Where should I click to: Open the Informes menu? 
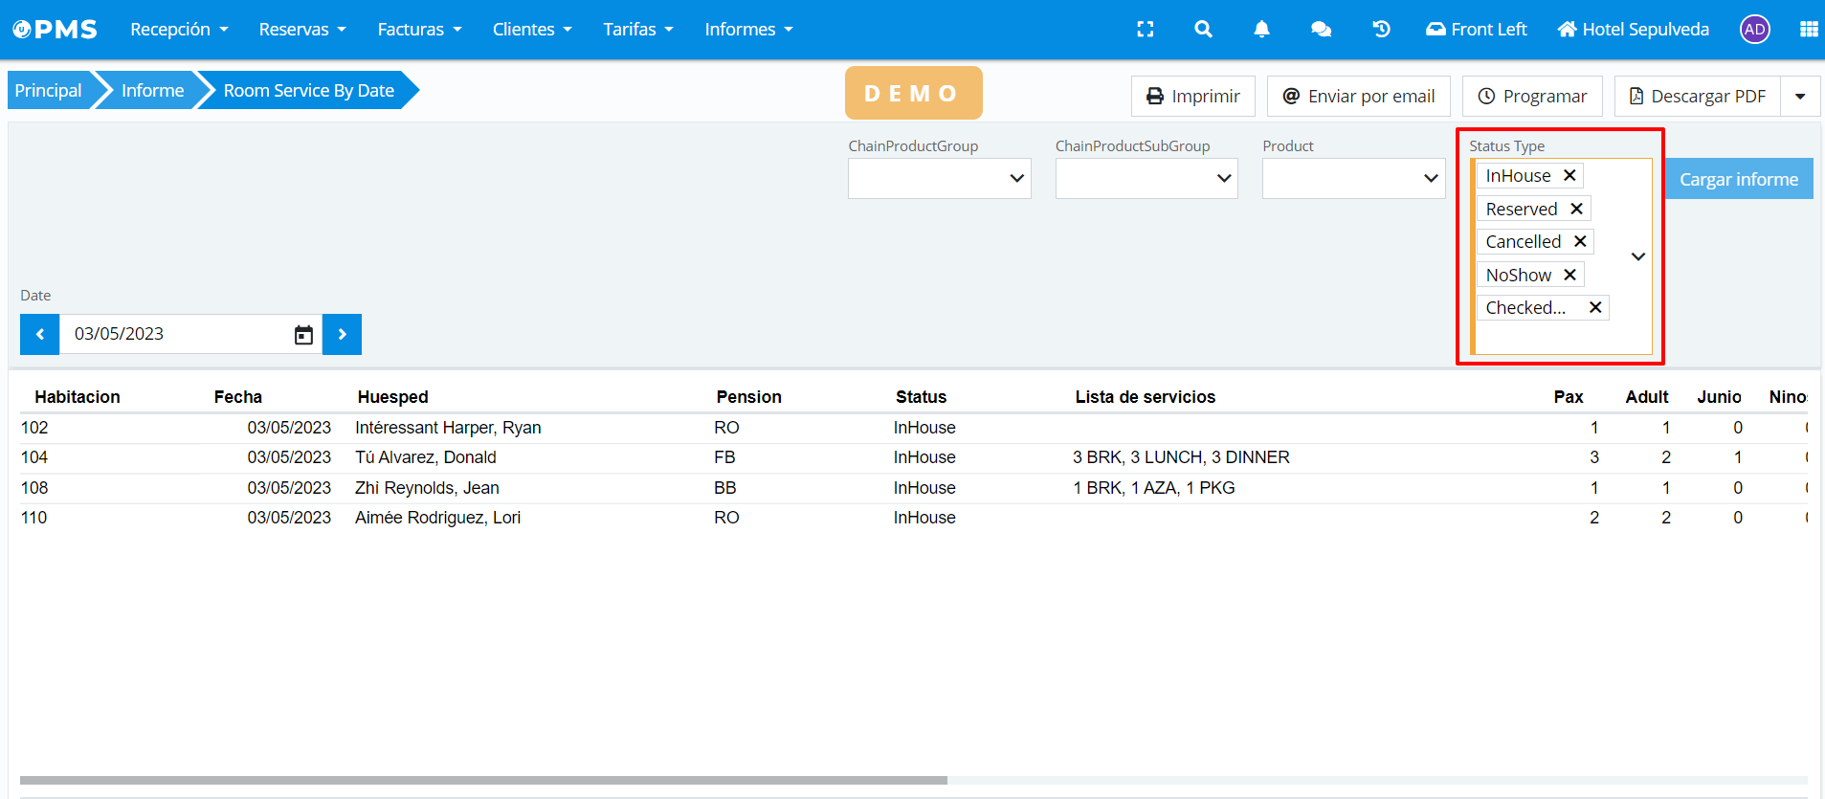[748, 30]
